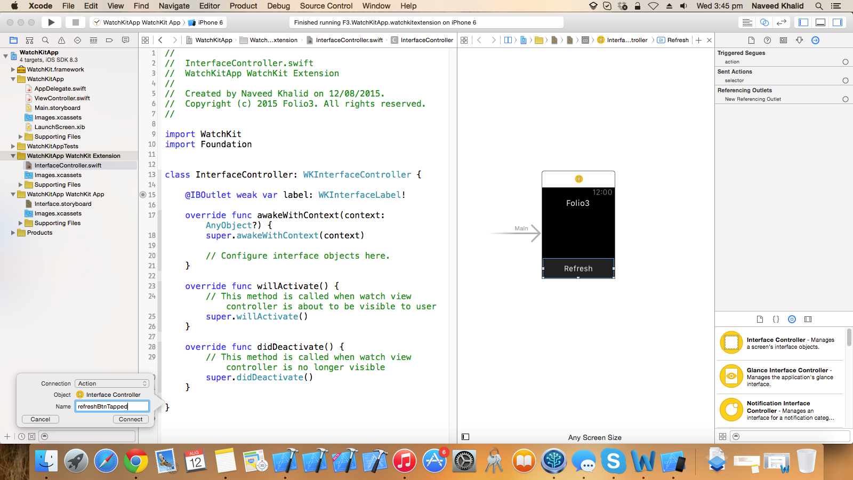Image resolution: width=853 pixels, height=480 pixels.
Task: Select the Issue navigator icon
Action: click(61, 40)
